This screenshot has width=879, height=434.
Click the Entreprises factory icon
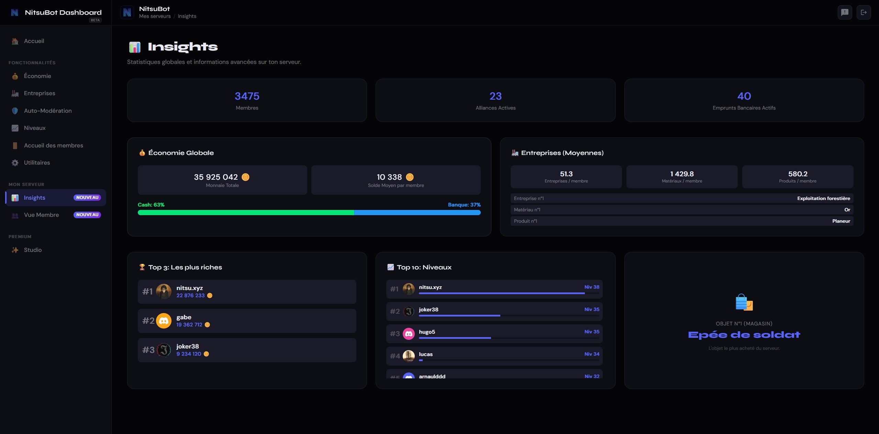pyautogui.click(x=15, y=93)
